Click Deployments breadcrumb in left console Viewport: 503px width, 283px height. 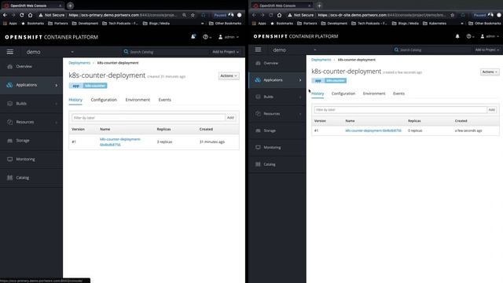(x=79, y=63)
